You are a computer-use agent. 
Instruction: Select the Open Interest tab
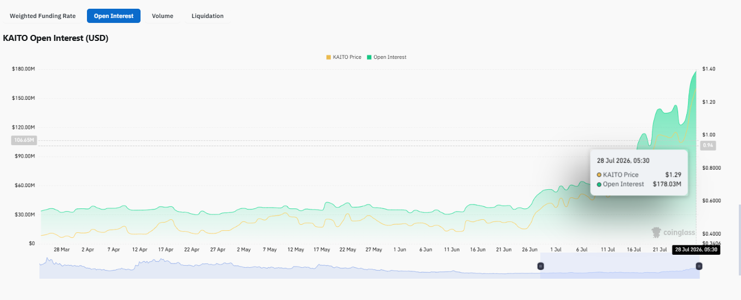[x=114, y=16]
